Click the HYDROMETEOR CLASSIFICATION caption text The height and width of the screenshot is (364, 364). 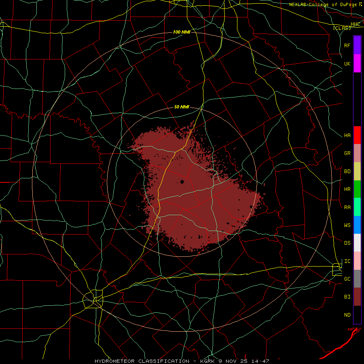click(142, 361)
